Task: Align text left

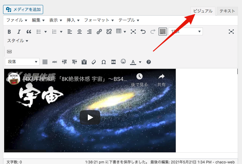Action: click(70, 32)
